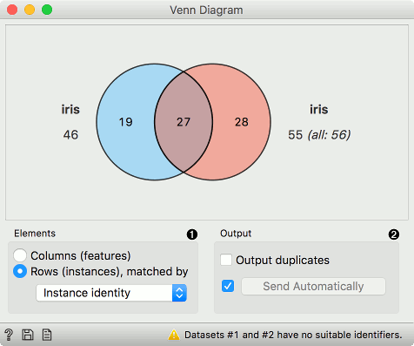Screen dimensions: 414x346
Task: Select the intersection region with 27
Action: pyautogui.click(x=184, y=122)
